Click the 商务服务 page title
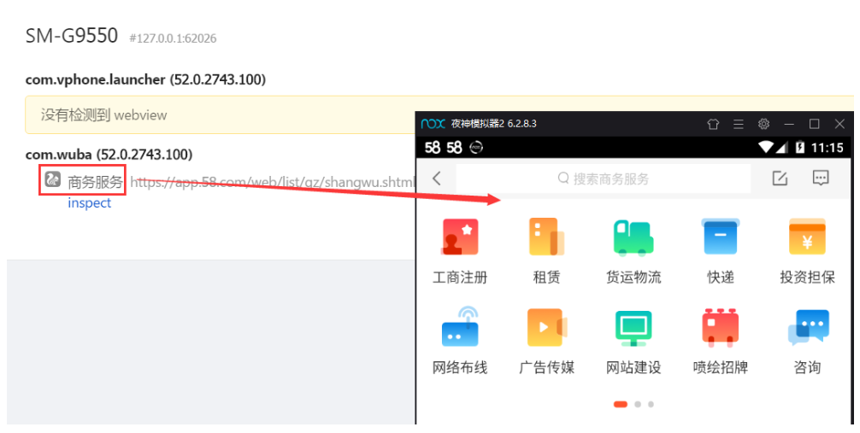The image size is (860, 433). 95,182
